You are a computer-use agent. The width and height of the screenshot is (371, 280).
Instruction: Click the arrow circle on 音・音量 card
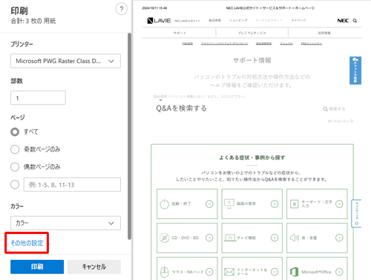click(x=339, y=238)
